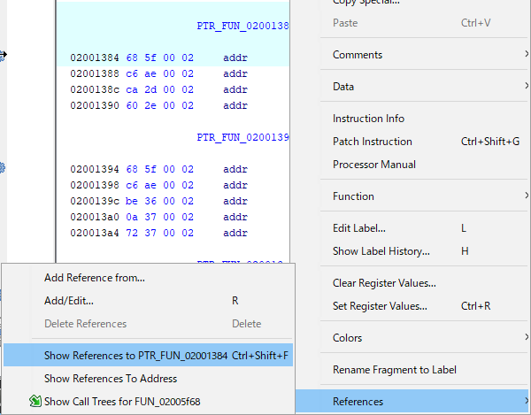Open Add Reference from... entry
This screenshot has width=531, height=415.
(x=148, y=278)
